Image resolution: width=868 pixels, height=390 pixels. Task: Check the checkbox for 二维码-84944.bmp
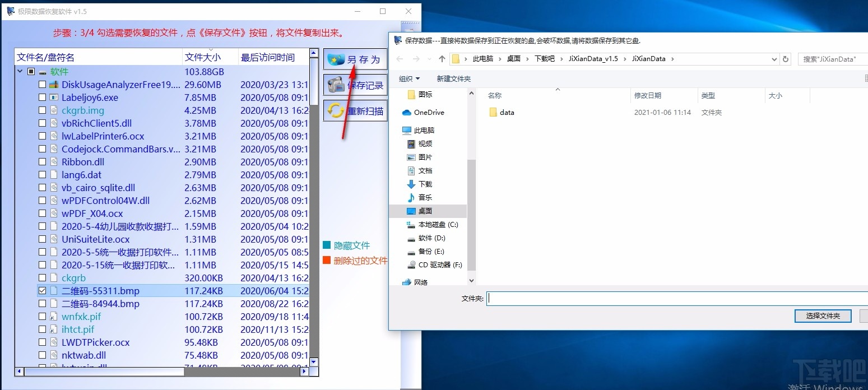point(42,303)
